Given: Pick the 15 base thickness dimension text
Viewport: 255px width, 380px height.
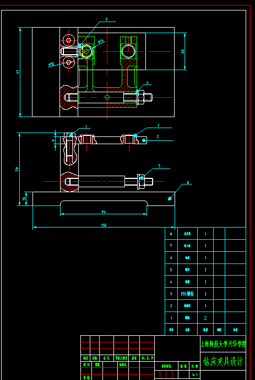Looking at the screenshot, I should (x=24, y=199).
